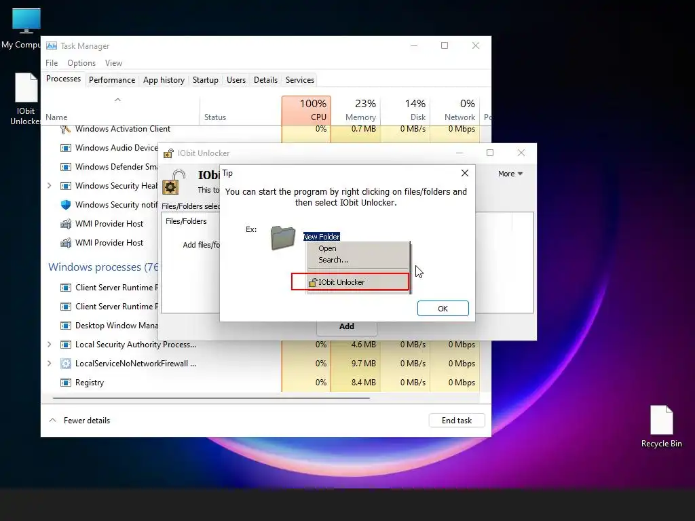Click the first Client Server Runtime process icon

[x=66, y=288]
